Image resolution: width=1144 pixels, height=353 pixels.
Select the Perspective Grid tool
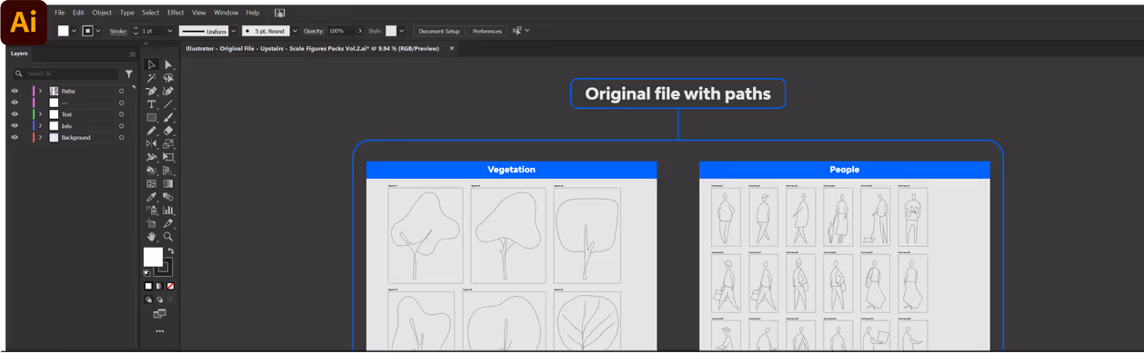click(168, 170)
